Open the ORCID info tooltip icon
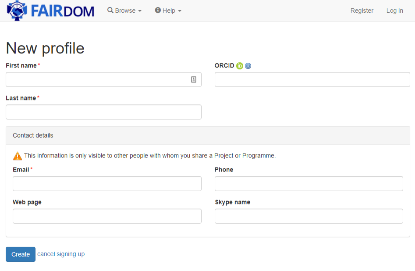This screenshot has width=415, height=271. (x=248, y=66)
